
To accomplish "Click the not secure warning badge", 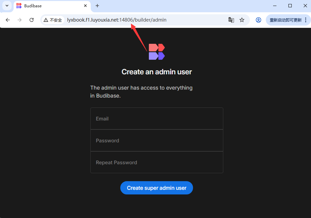I will click(53, 20).
